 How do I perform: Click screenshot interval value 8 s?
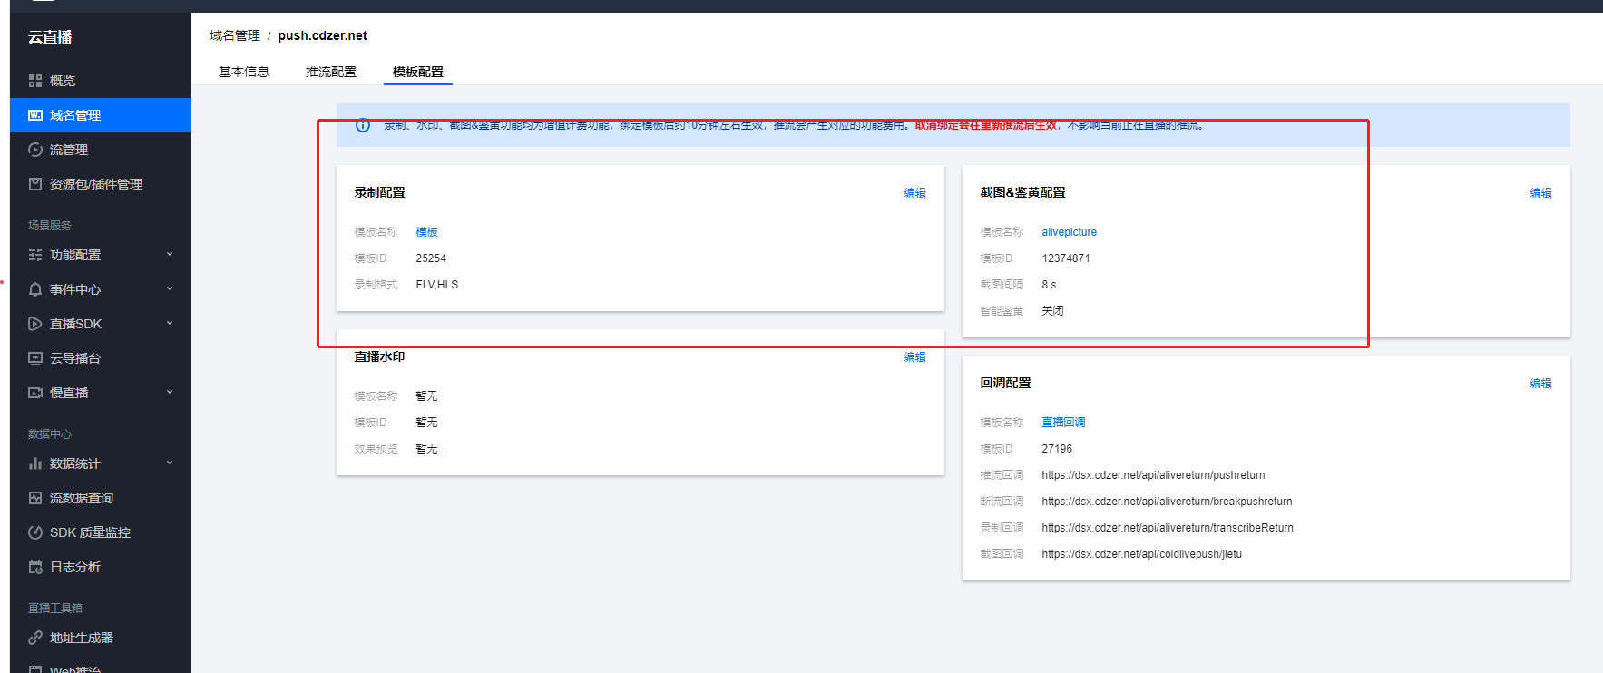[x=1049, y=285]
